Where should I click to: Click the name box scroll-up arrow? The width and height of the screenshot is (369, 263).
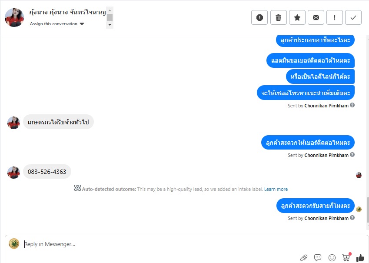point(110,10)
